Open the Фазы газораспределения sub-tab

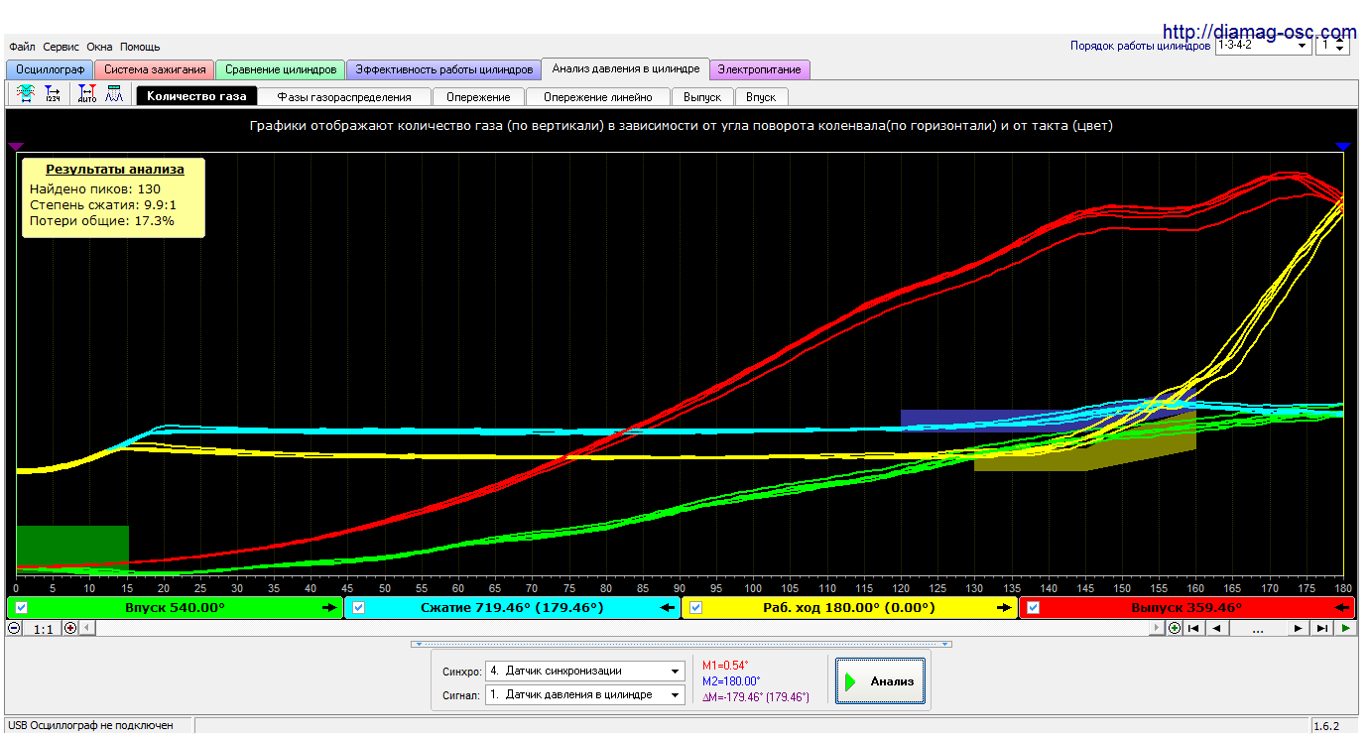pyautogui.click(x=344, y=97)
